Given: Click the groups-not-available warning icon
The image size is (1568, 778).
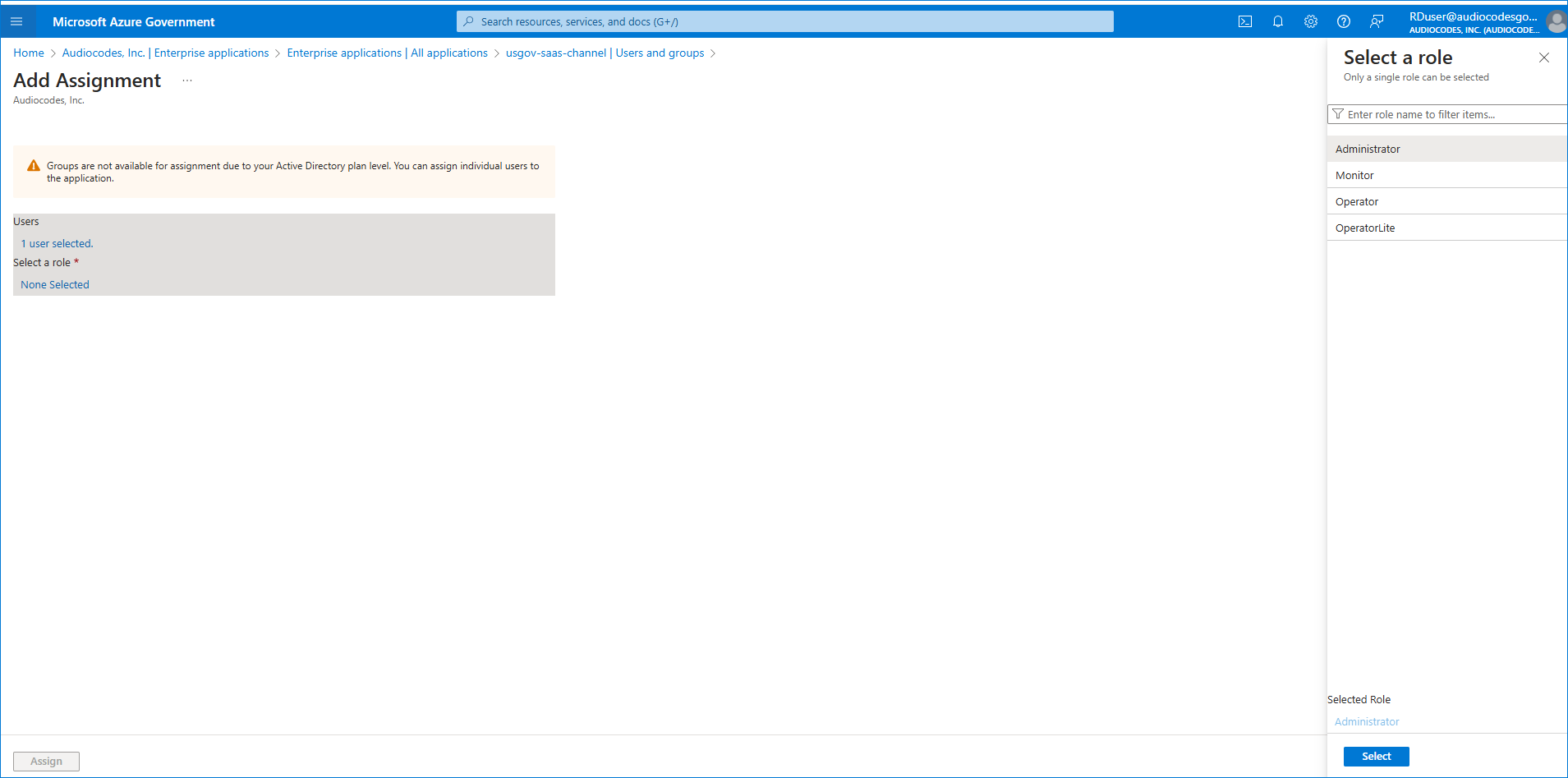Looking at the screenshot, I should click(34, 165).
